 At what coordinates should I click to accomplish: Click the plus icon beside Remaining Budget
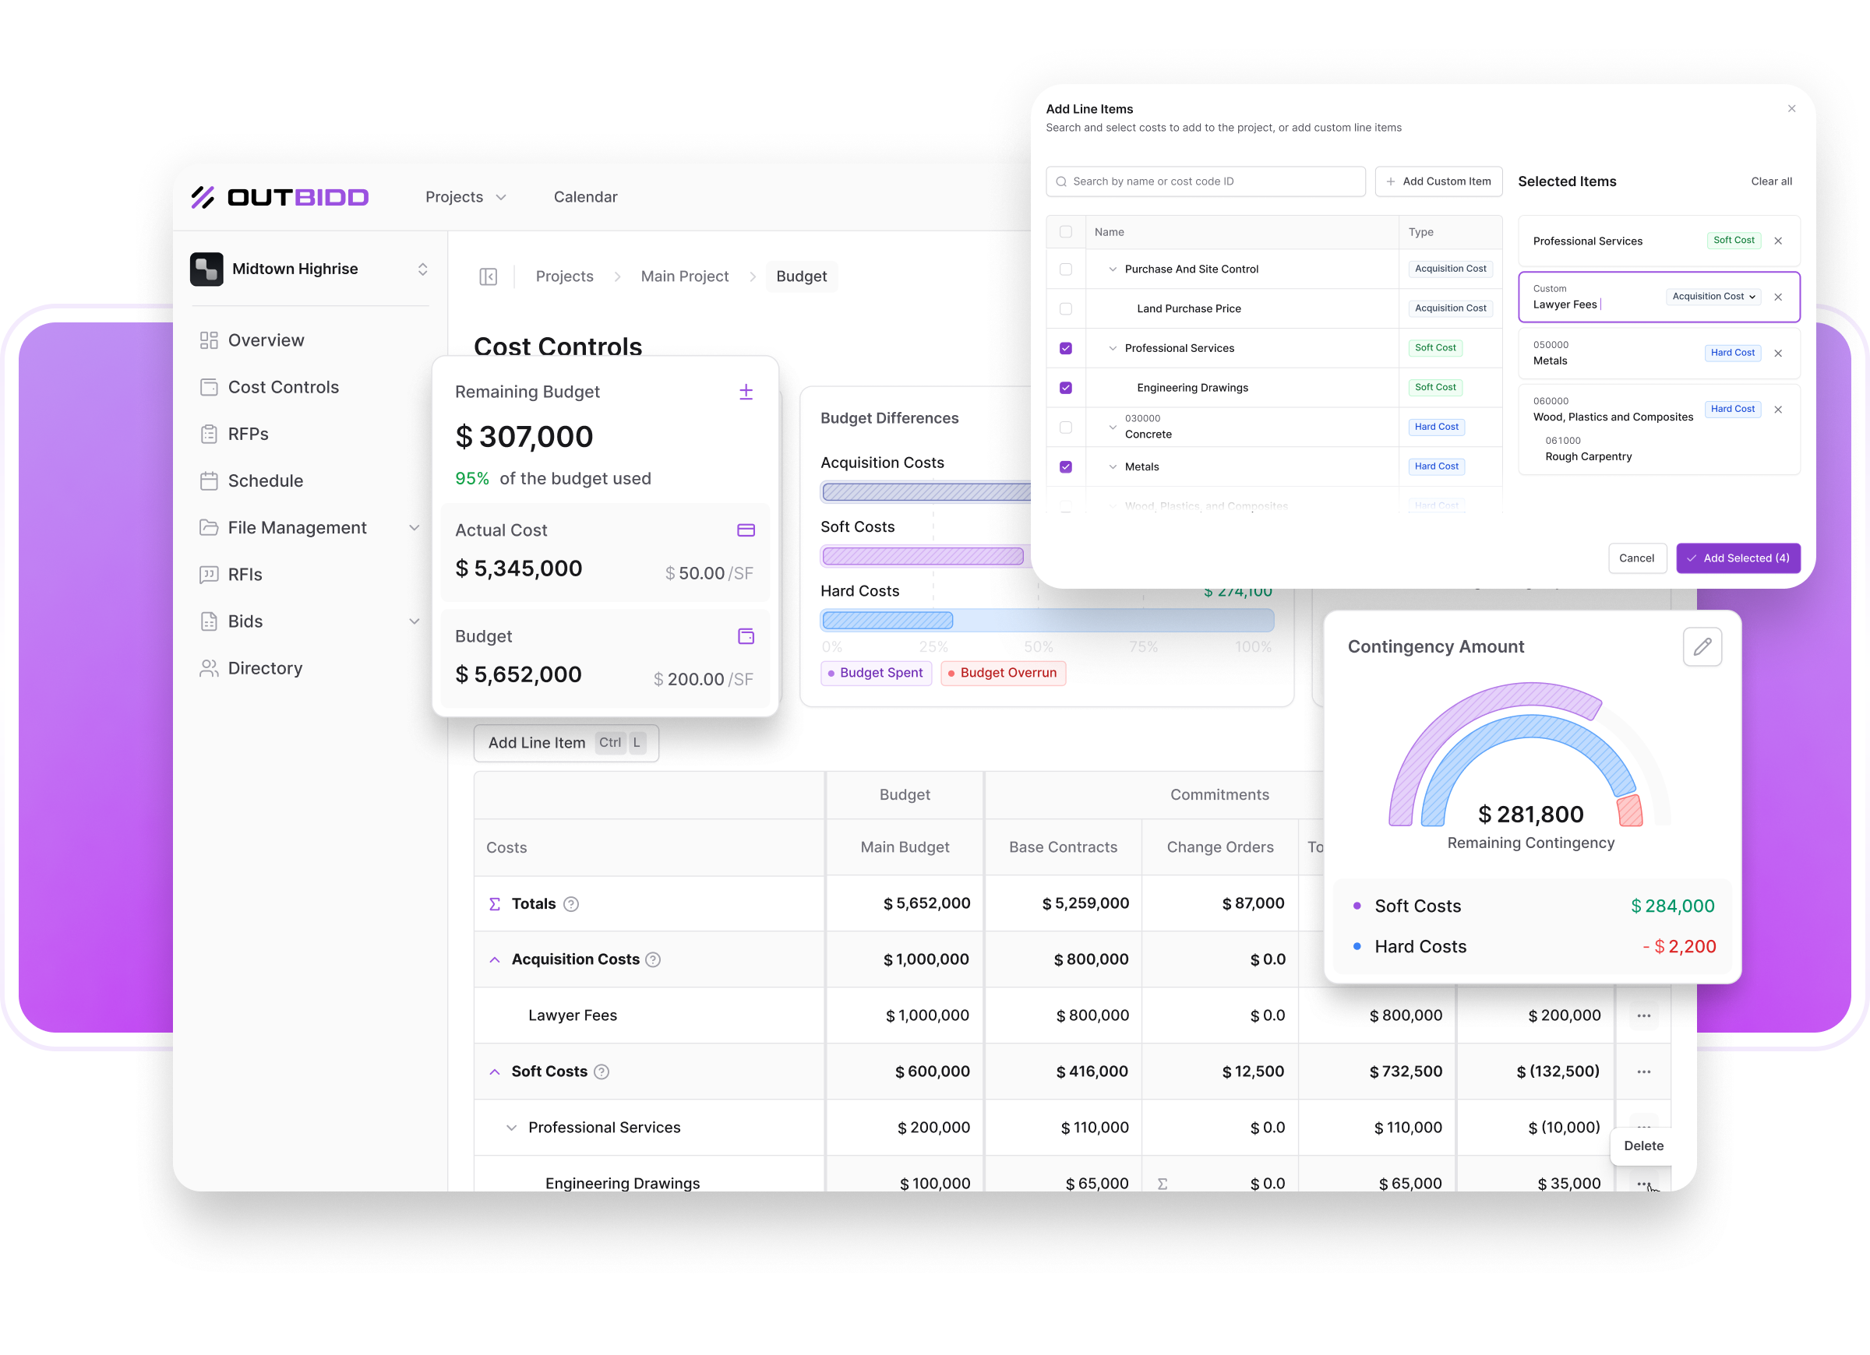(x=746, y=392)
